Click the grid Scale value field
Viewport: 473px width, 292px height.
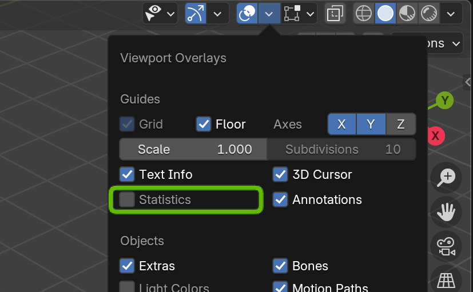coord(193,149)
